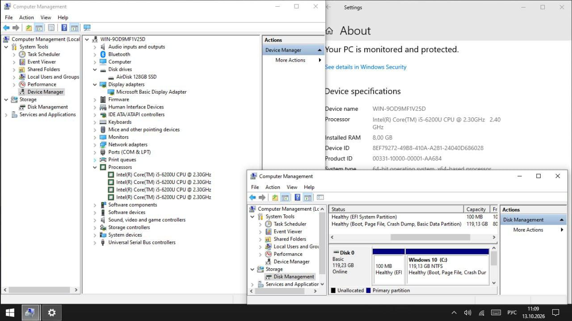Select the Windows 10 (C:) partition block

click(x=447, y=267)
